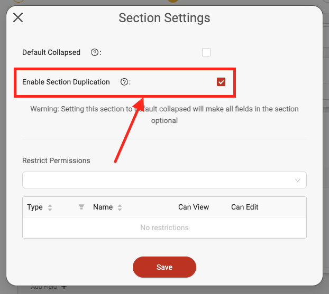The height and width of the screenshot is (294, 329).
Task: Click the Default Collapsed label text
Action: (x=51, y=52)
